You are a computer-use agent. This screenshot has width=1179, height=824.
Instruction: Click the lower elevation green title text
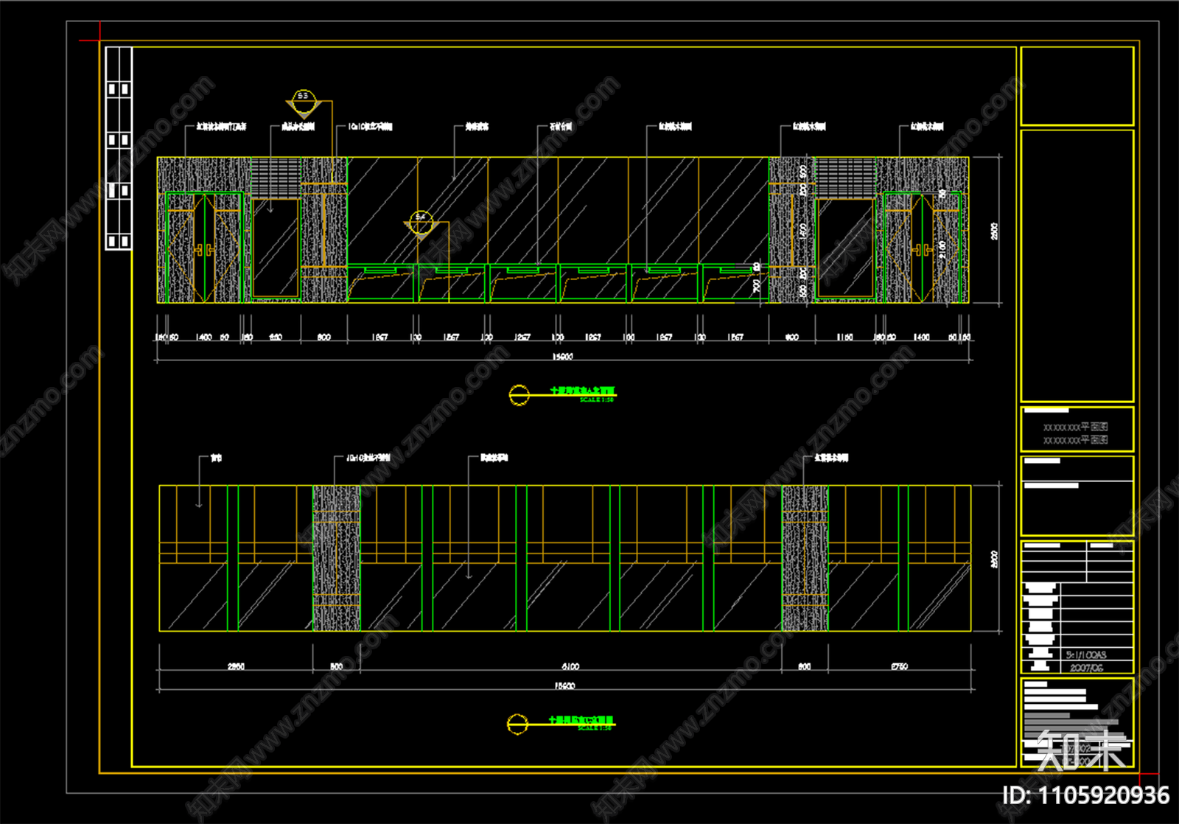pos(581,720)
